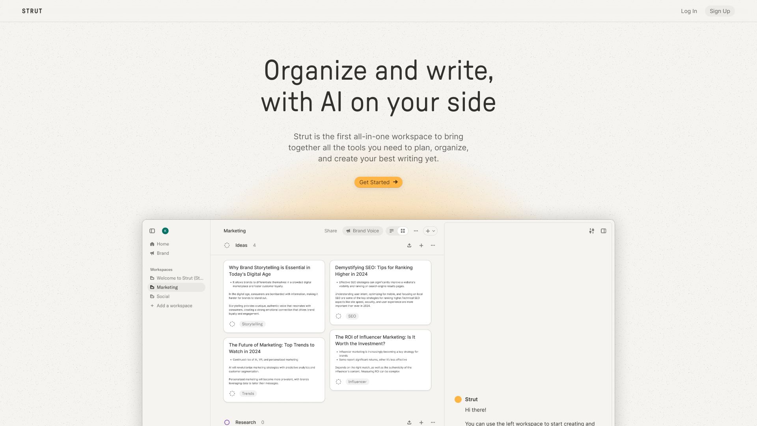This screenshot has width=757, height=426.
Task: Select the Marketing workspace tree item
Action: [x=176, y=287]
